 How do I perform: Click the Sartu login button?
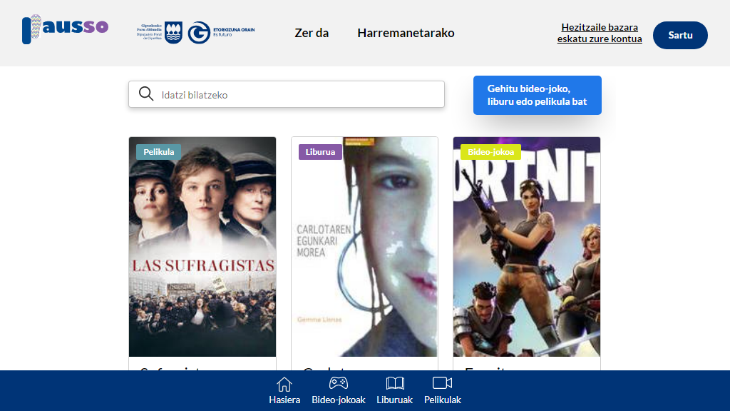pyautogui.click(x=680, y=35)
